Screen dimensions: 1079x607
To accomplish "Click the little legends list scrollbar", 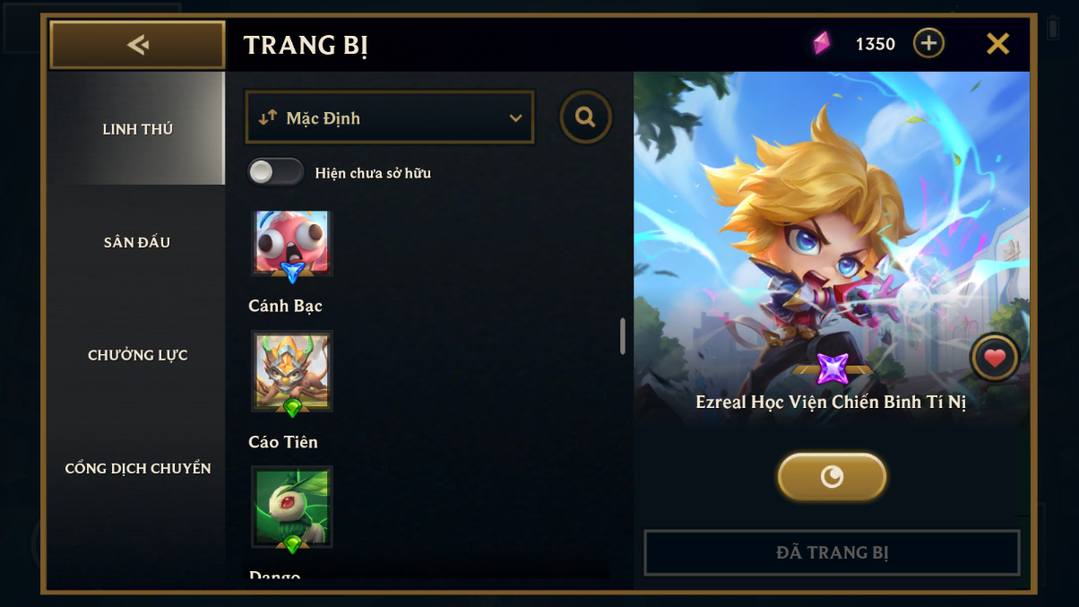I will pos(623,336).
